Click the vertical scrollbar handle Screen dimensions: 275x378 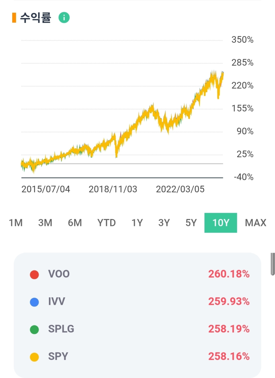pyautogui.click(x=272, y=264)
